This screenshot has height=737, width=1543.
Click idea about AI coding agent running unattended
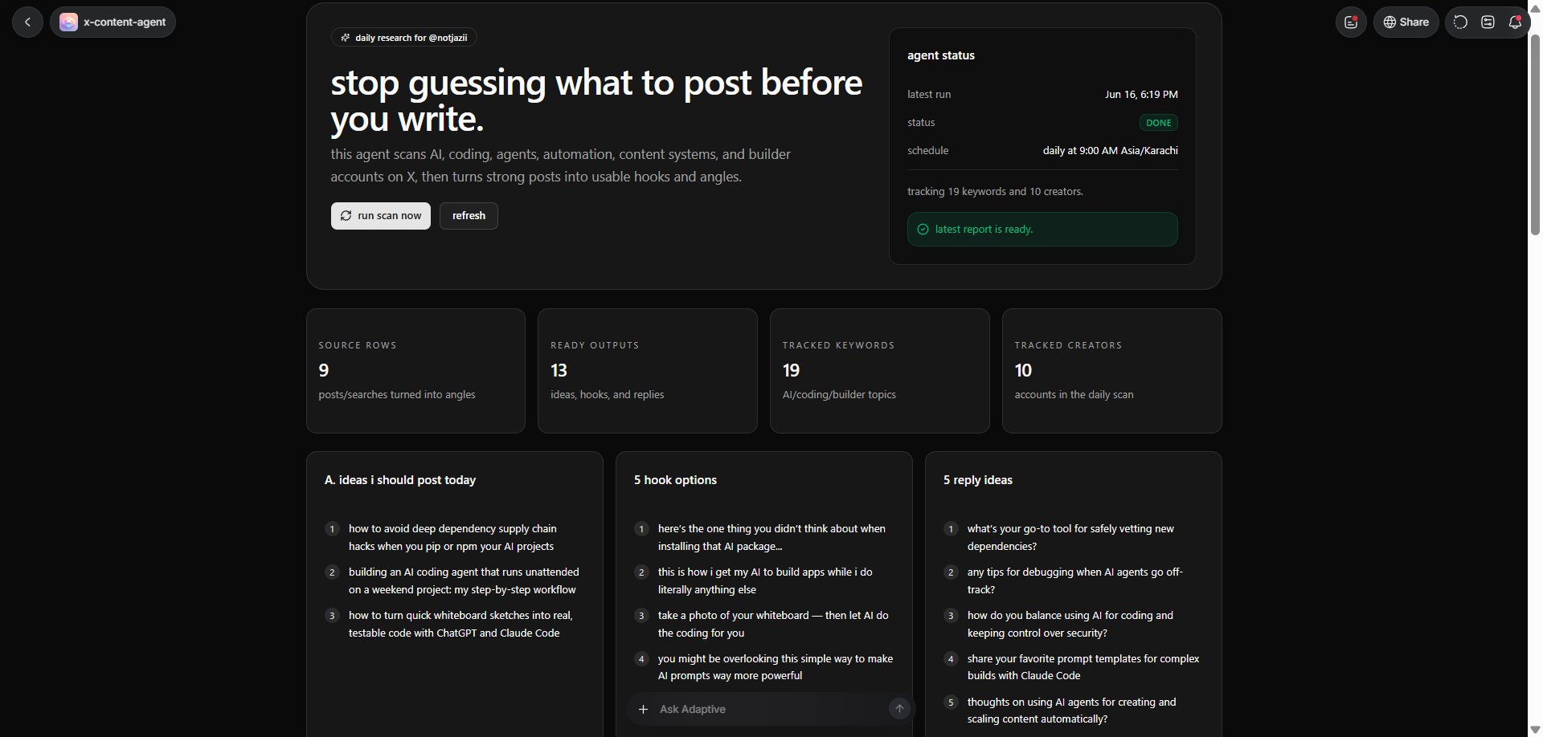[x=464, y=581]
